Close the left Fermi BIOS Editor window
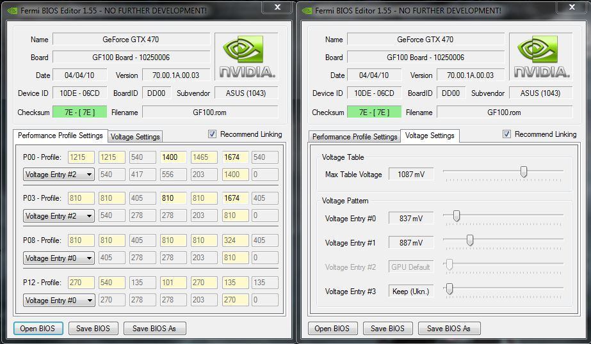This screenshot has height=344, width=591. pos(277,7)
